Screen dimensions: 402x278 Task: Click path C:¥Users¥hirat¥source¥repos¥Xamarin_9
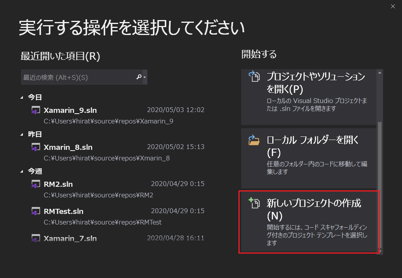(x=108, y=121)
